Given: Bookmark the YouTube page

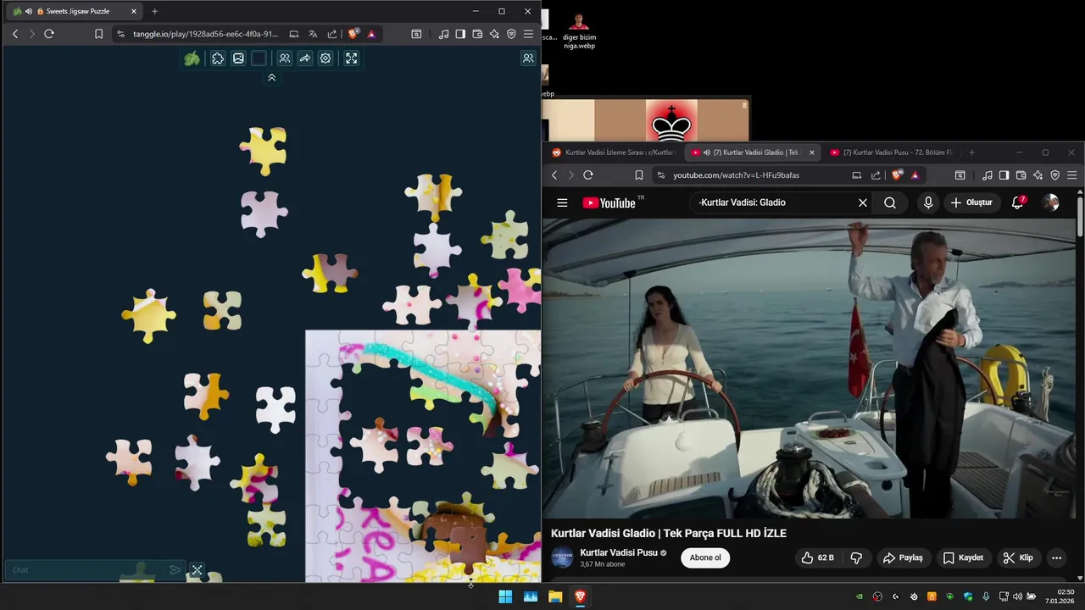Looking at the screenshot, I should 638,175.
